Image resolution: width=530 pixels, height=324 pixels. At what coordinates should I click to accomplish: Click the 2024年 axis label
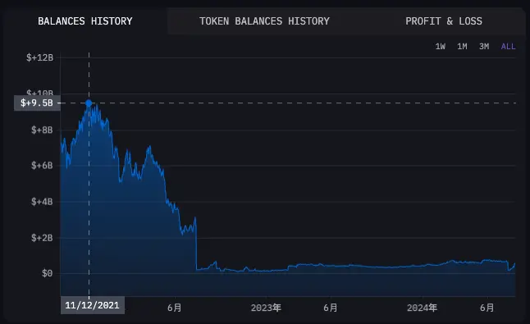pyautogui.click(x=422, y=308)
